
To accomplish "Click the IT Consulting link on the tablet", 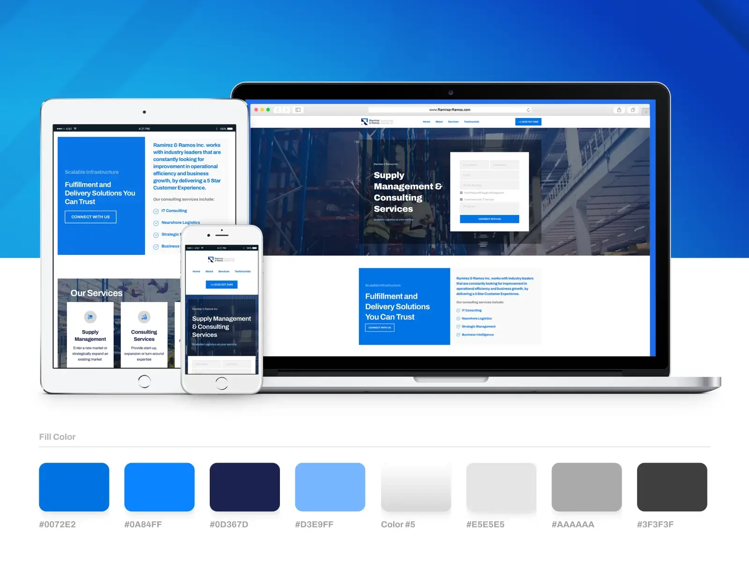I will 174,211.
